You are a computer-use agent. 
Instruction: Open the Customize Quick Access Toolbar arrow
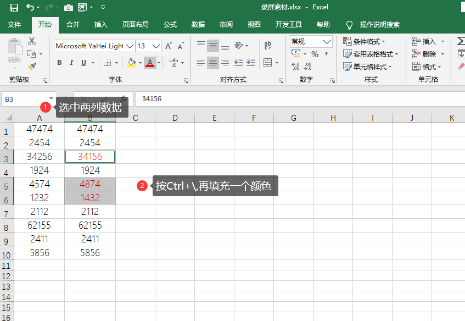click(x=103, y=8)
